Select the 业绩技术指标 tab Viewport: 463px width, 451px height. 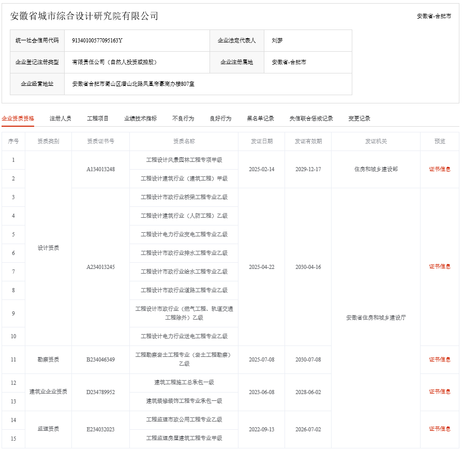pyautogui.click(x=140, y=118)
